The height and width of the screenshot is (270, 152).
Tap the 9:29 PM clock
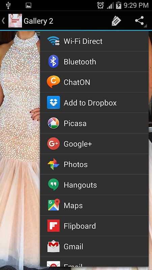pos(136,5)
